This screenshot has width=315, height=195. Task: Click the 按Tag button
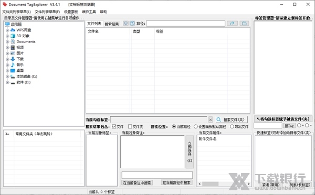pos(289,126)
